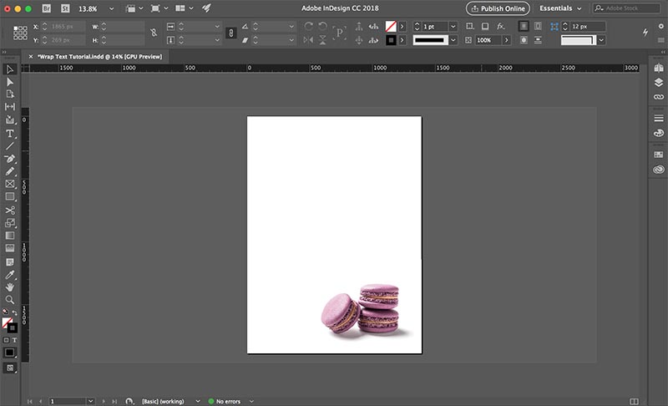
Task: Select the Eyedropper tool
Action: 10,274
